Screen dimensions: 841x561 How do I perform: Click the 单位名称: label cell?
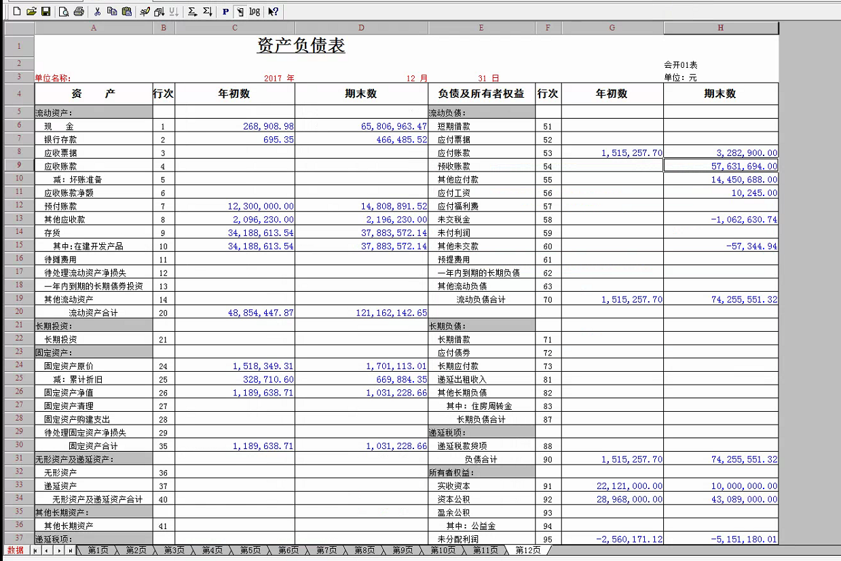[94, 78]
